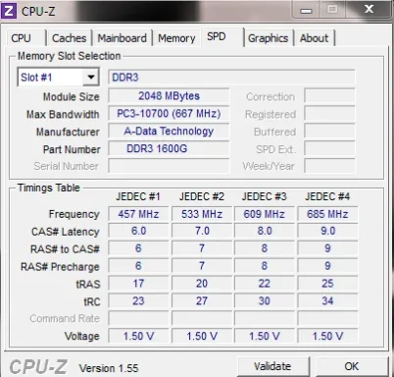This screenshot has width=394, height=377.
Task: Click the Memory Slot Selection group title
Action: point(69,56)
